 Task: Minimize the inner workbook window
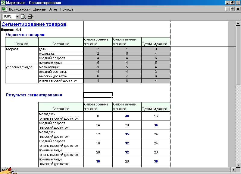click(x=228, y=9)
